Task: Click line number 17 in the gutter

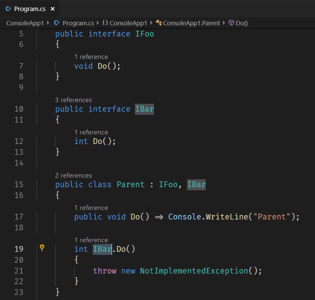Action: 19,217
